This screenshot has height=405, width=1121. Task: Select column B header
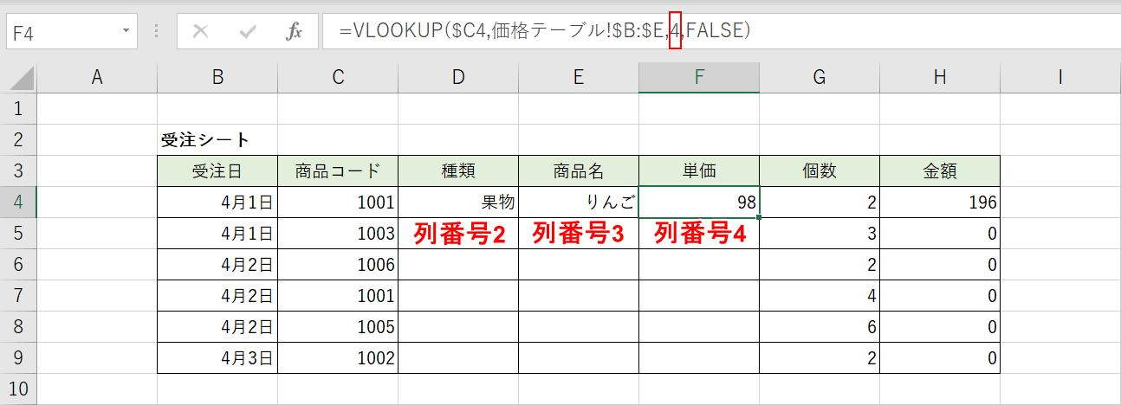pyautogui.click(x=217, y=78)
